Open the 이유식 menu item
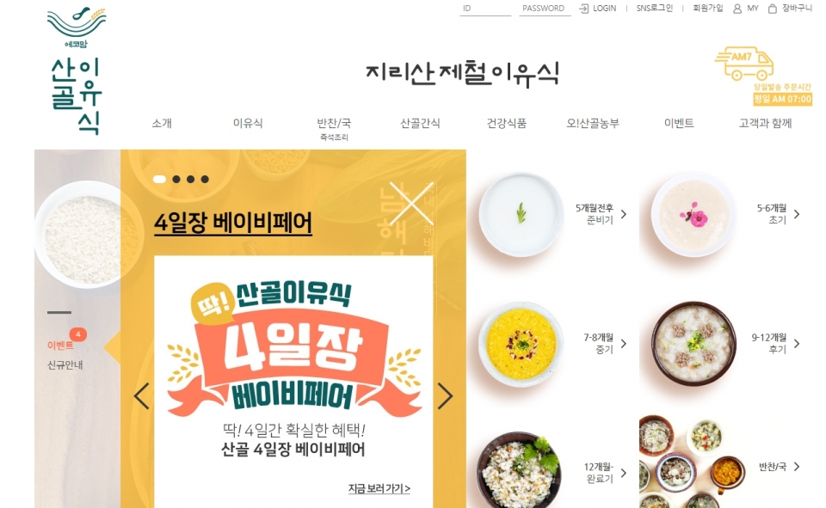 click(x=248, y=123)
